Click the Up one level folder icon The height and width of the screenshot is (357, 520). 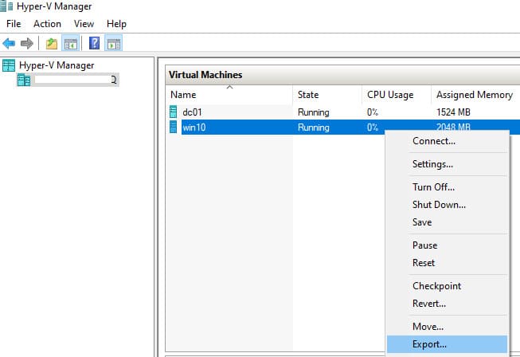(x=52, y=44)
